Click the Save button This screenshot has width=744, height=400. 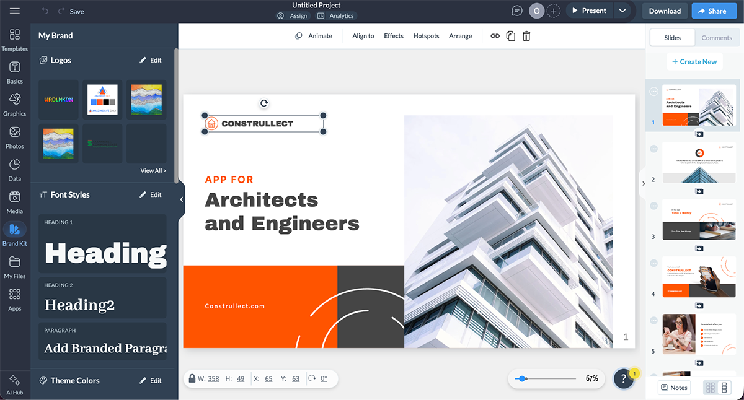77,11
